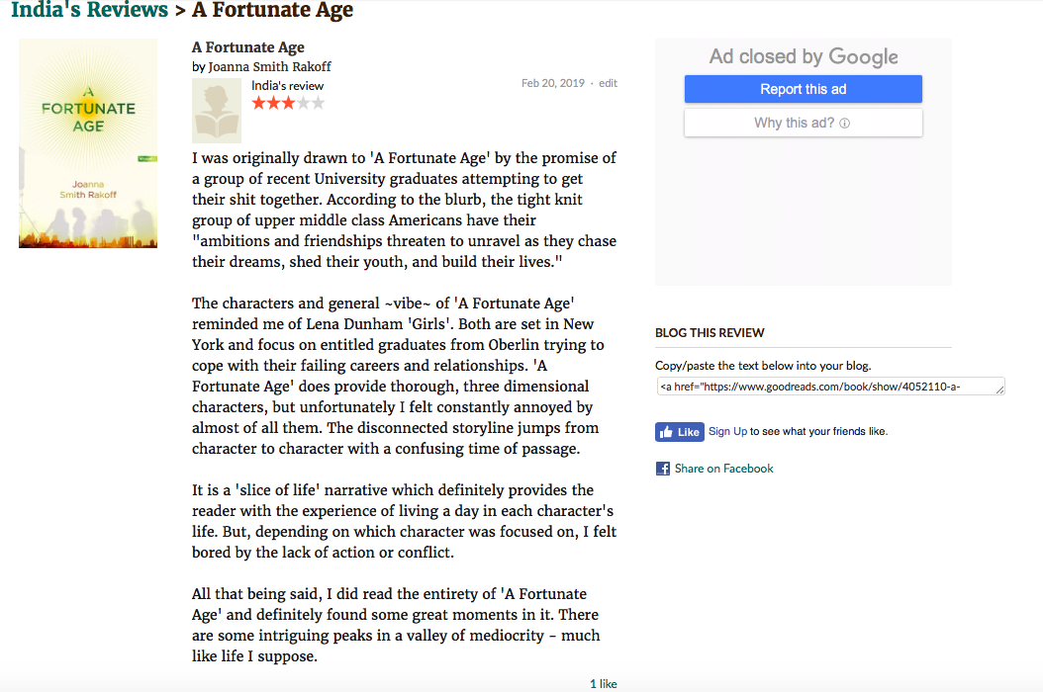Viewport: 1043px width, 692px height.
Task: Follow the Sign Up link
Action: 727,431
